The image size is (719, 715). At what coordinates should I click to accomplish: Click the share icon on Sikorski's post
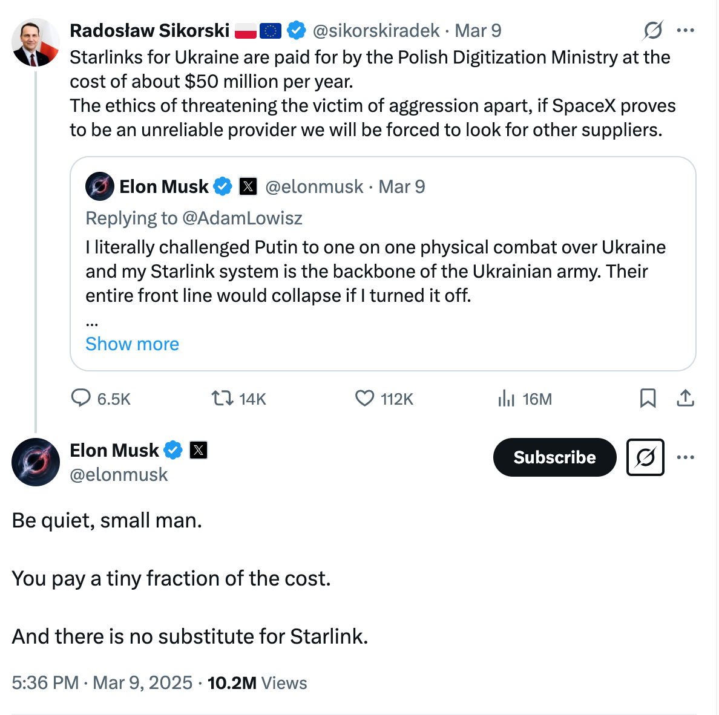tap(686, 398)
